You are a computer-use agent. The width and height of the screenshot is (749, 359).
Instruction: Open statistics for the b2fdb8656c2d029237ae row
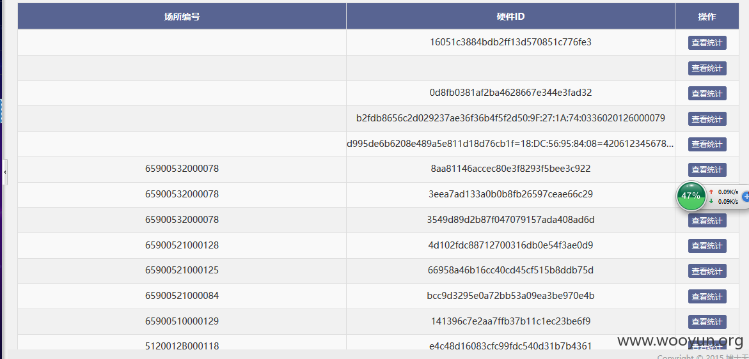click(707, 119)
